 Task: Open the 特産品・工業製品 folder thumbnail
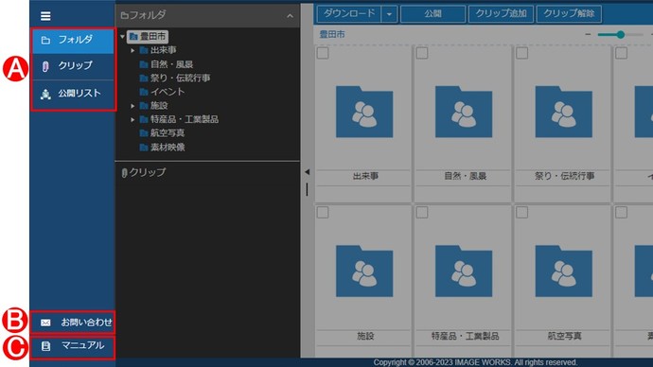(x=464, y=271)
